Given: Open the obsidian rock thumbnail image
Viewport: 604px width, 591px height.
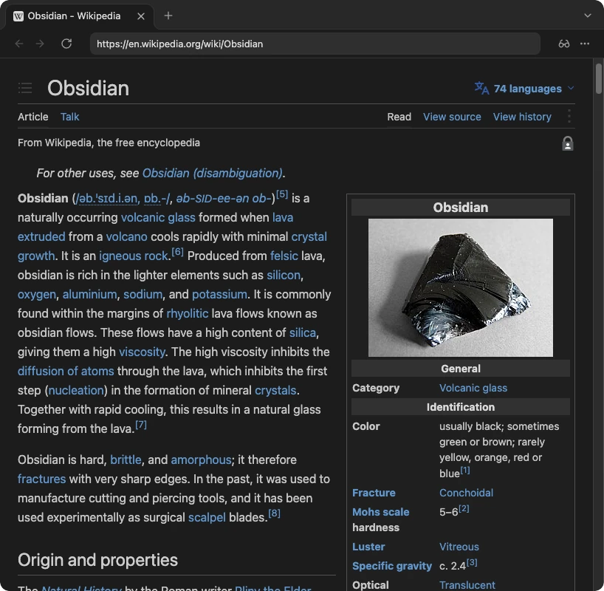Looking at the screenshot, I should [460, 287].
